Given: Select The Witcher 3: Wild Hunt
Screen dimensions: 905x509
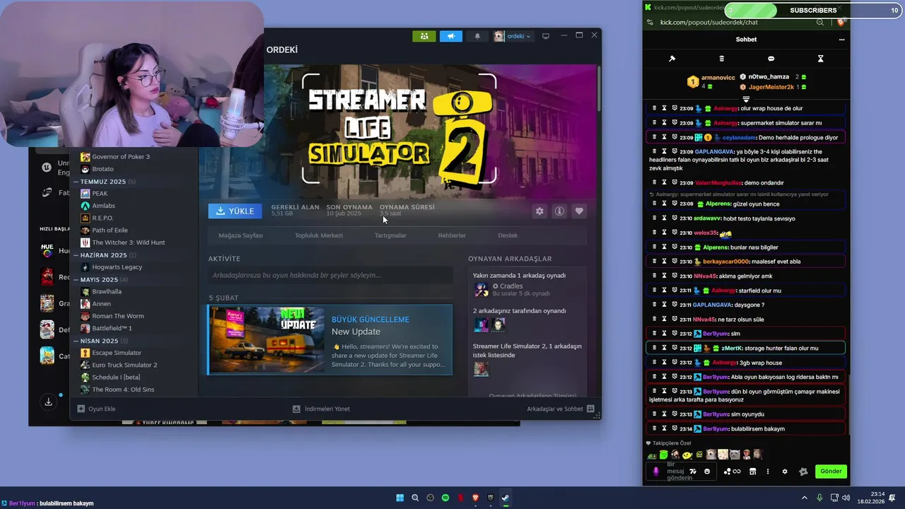Looking at the screenshot, I should coord(129,242).
